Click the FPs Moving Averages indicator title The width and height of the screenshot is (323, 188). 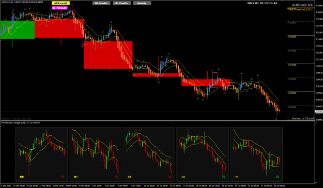coord(21,123)
